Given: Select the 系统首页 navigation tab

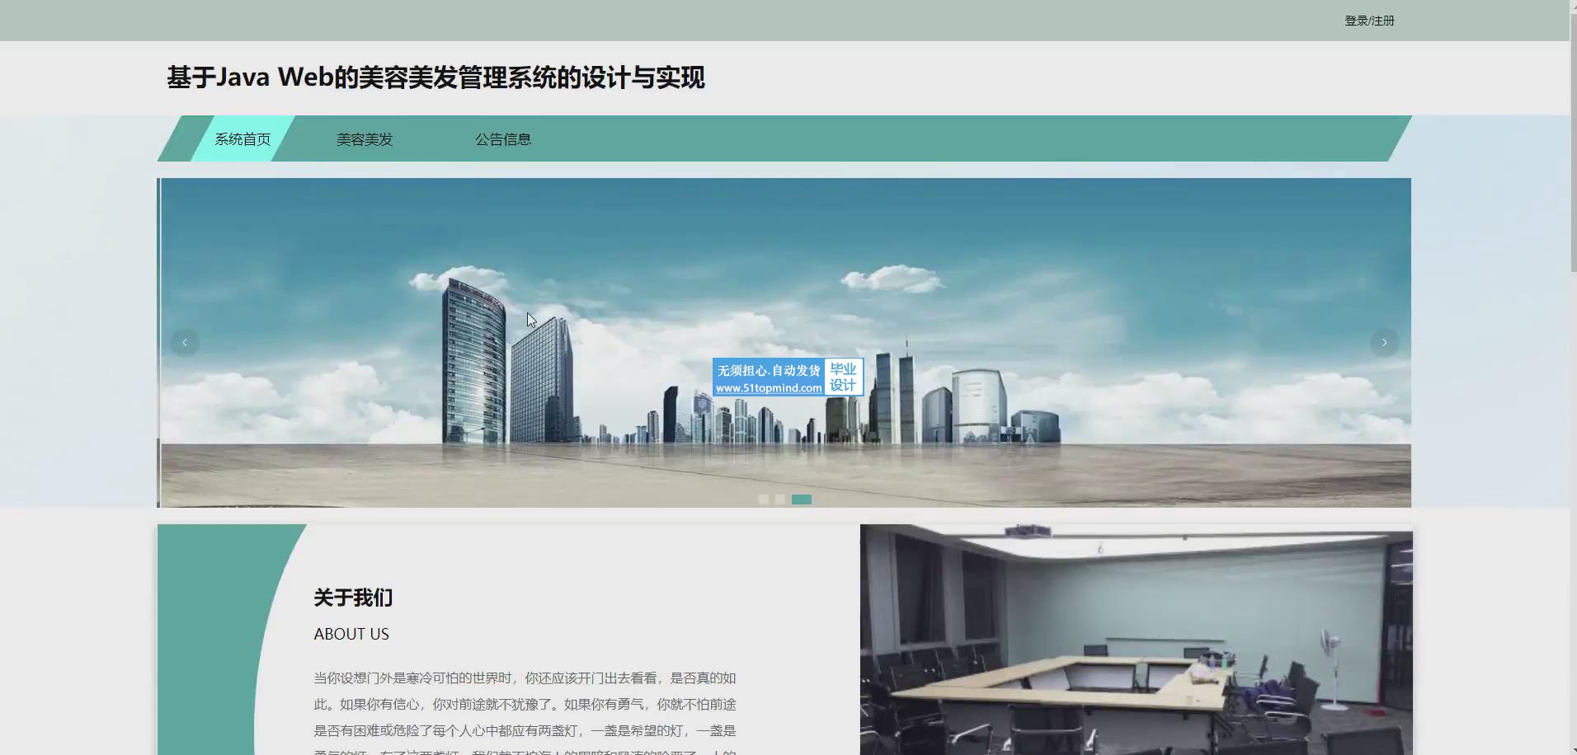Looking at the screenshot, I should (242, 138).
